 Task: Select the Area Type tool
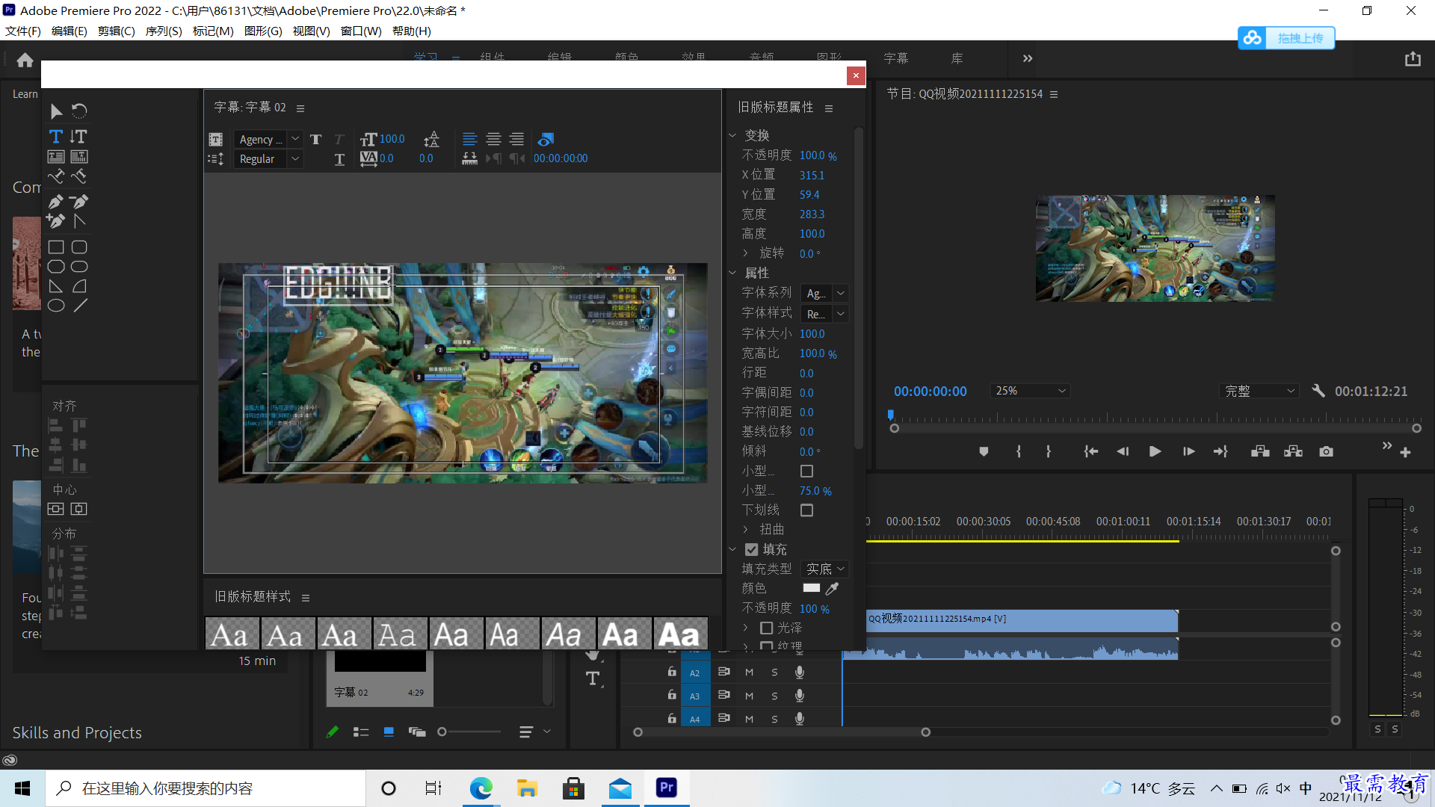tap(56, 156)
